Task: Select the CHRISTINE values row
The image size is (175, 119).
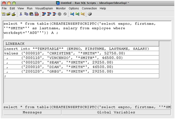Action: click(x=81, y=53)
